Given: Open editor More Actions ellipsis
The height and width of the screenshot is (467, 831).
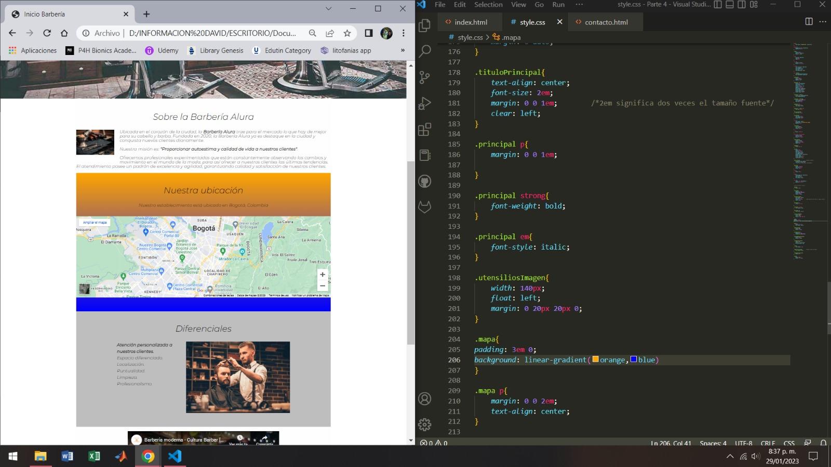Looking at the screenshot, I should [823, 22].
